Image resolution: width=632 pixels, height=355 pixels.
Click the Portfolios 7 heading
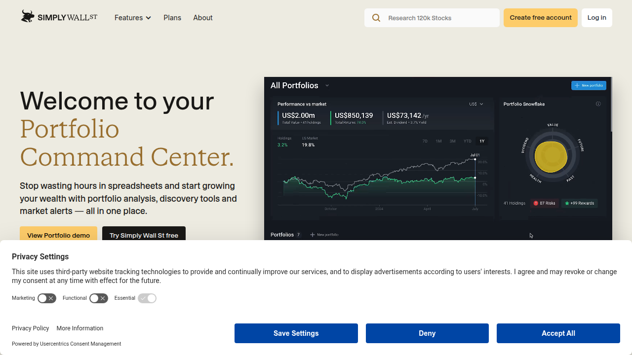286,235
